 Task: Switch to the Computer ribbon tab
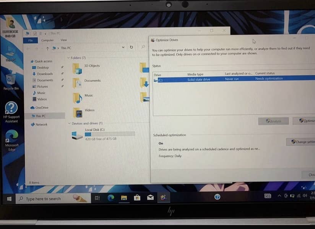pyautogui.click(x=47, y=40)
